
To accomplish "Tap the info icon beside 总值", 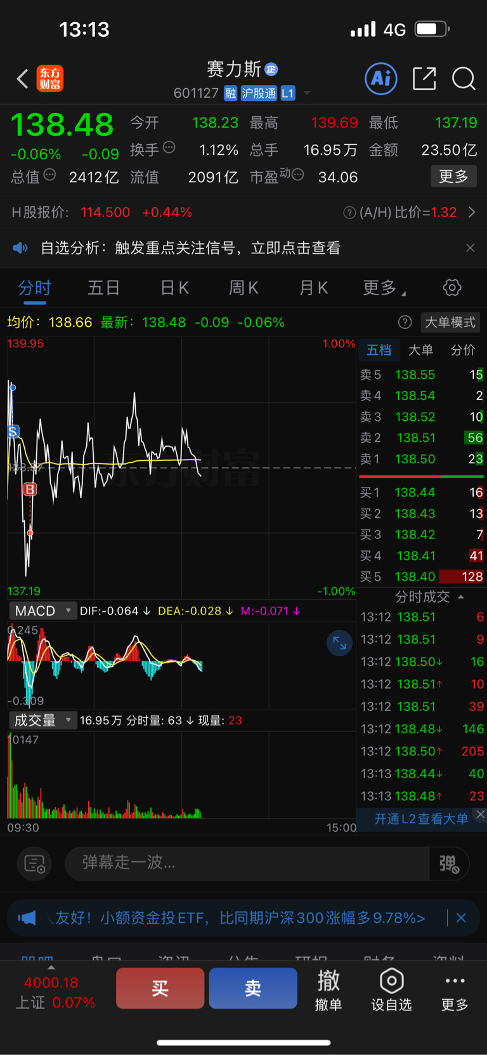I will click(49, 175).
